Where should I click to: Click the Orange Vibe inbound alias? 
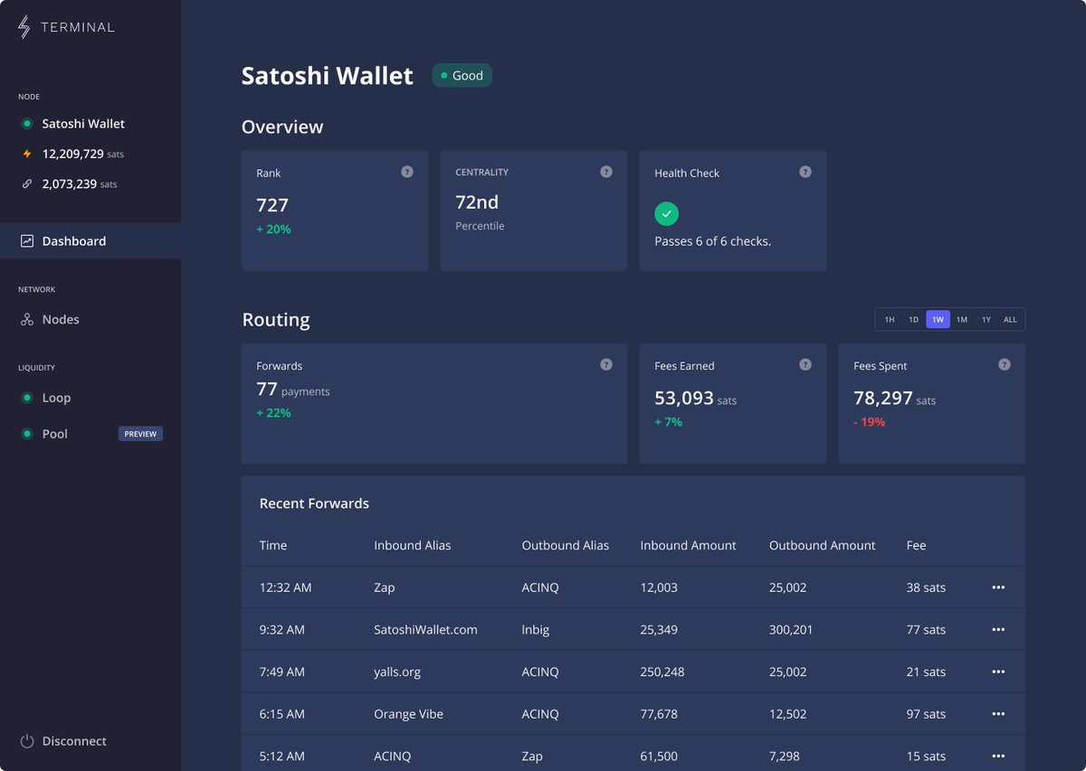point(408,714)
